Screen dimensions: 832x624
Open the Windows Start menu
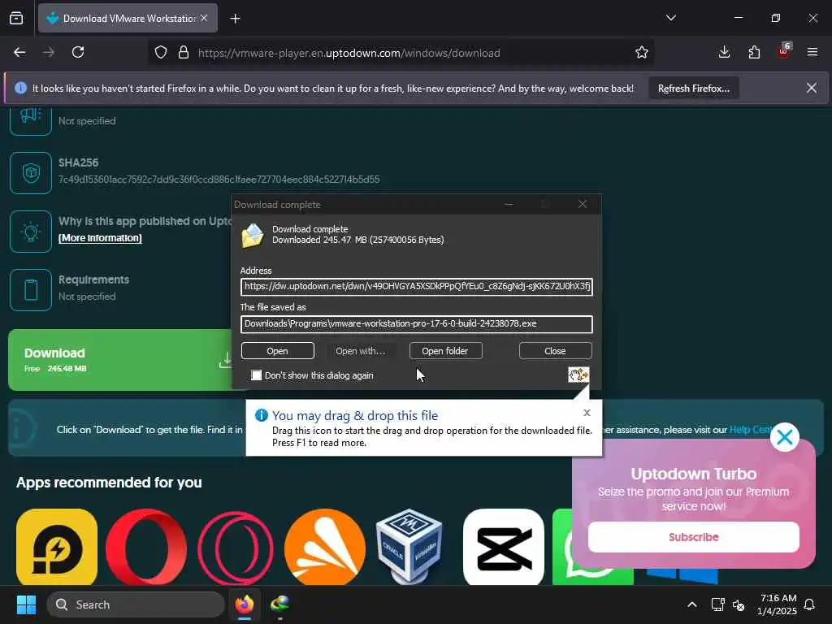tap(26, 604)
